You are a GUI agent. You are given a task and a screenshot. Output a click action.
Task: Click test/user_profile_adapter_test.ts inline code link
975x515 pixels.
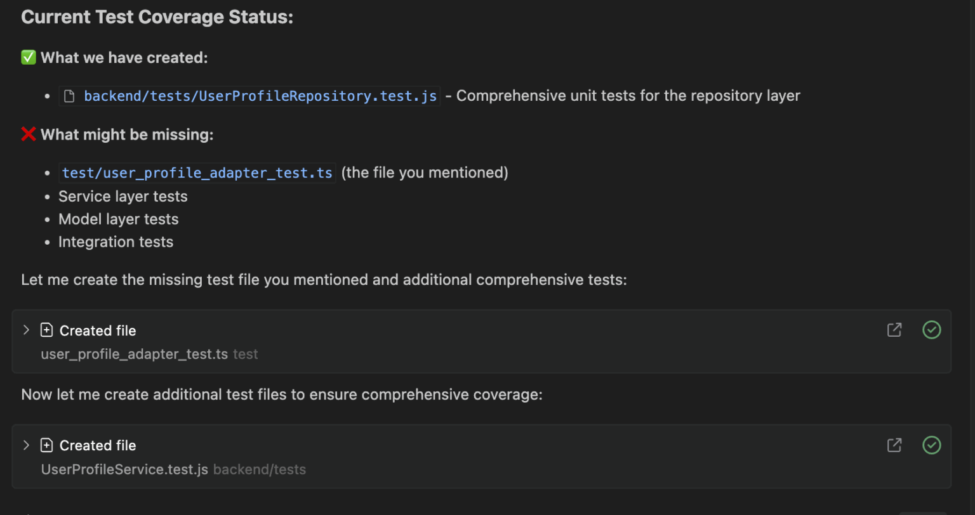(x=197, y=172)
